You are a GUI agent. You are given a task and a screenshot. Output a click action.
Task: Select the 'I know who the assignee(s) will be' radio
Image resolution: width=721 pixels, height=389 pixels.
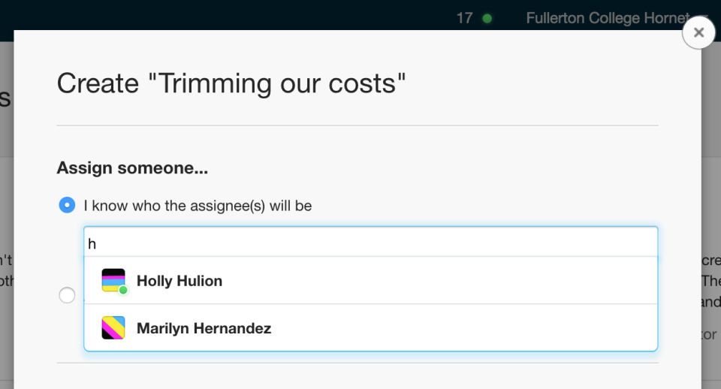point(67,204)
